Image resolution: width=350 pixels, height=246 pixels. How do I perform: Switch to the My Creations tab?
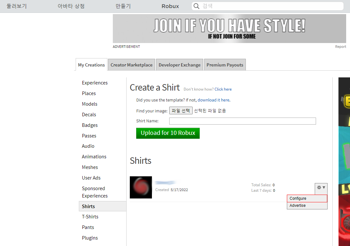[x=91, y=65]
